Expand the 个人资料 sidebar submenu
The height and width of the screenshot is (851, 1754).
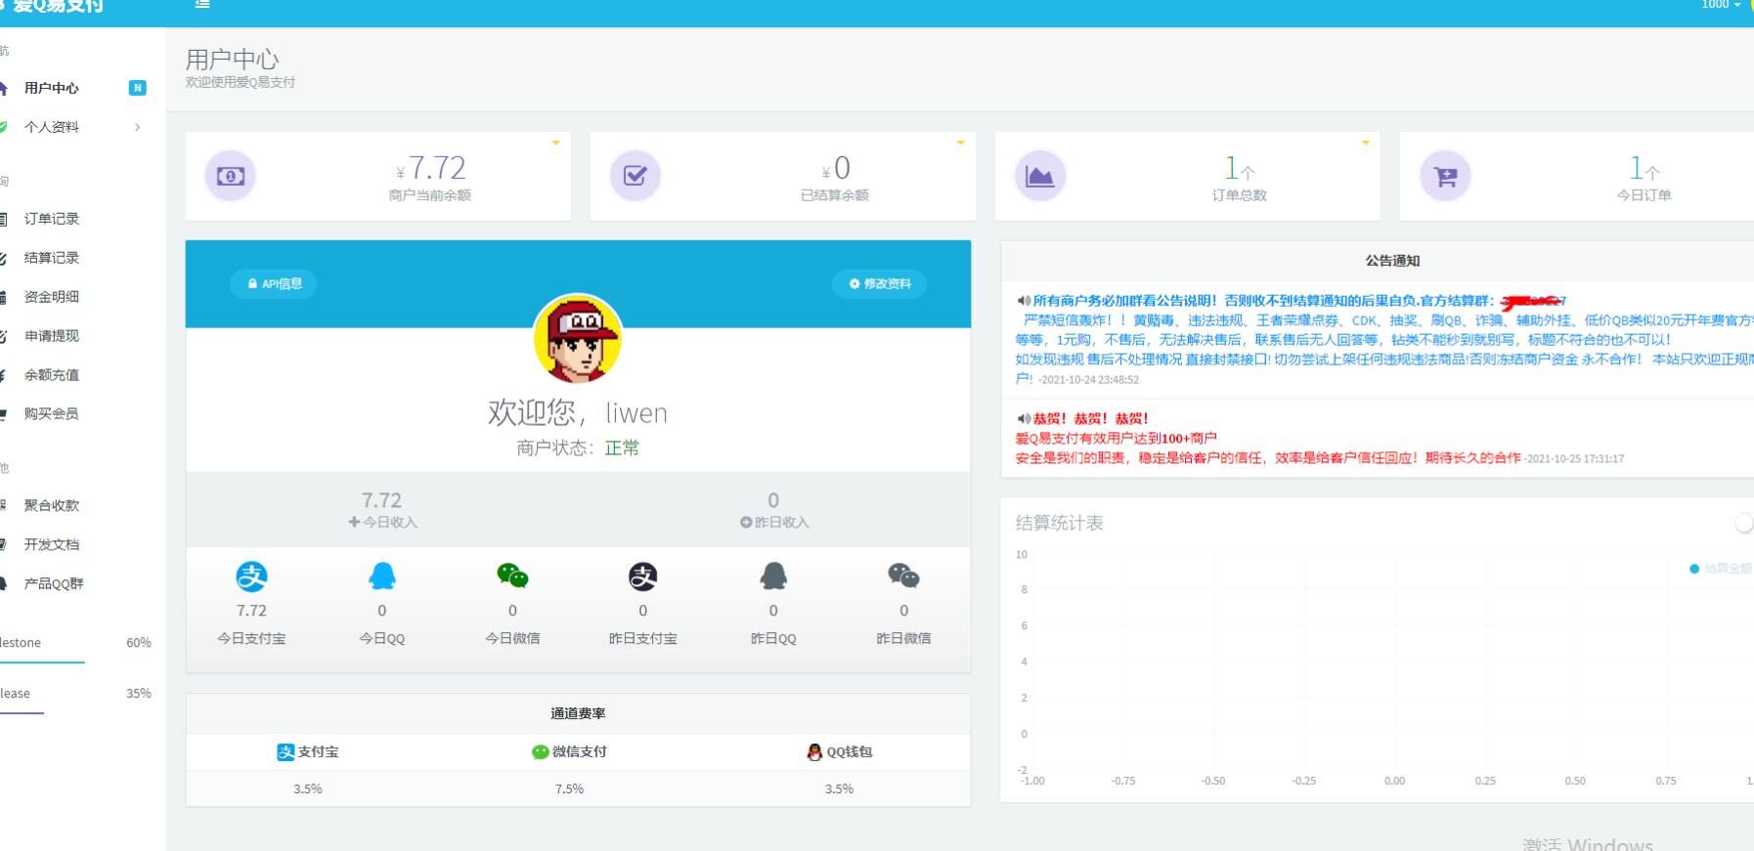pyautogui.click(x=78, y=127)
